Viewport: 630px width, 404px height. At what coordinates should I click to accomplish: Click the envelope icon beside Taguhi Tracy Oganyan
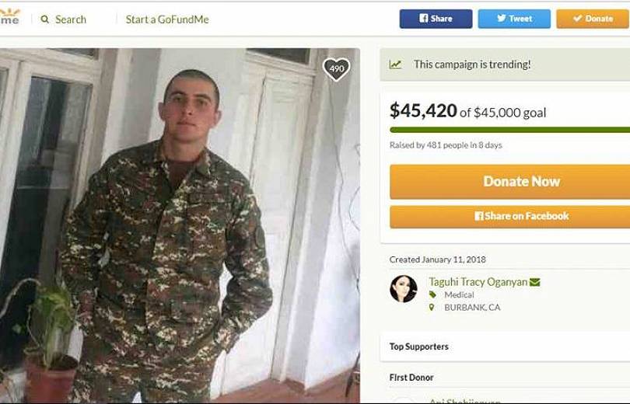(x=535, y=282)
